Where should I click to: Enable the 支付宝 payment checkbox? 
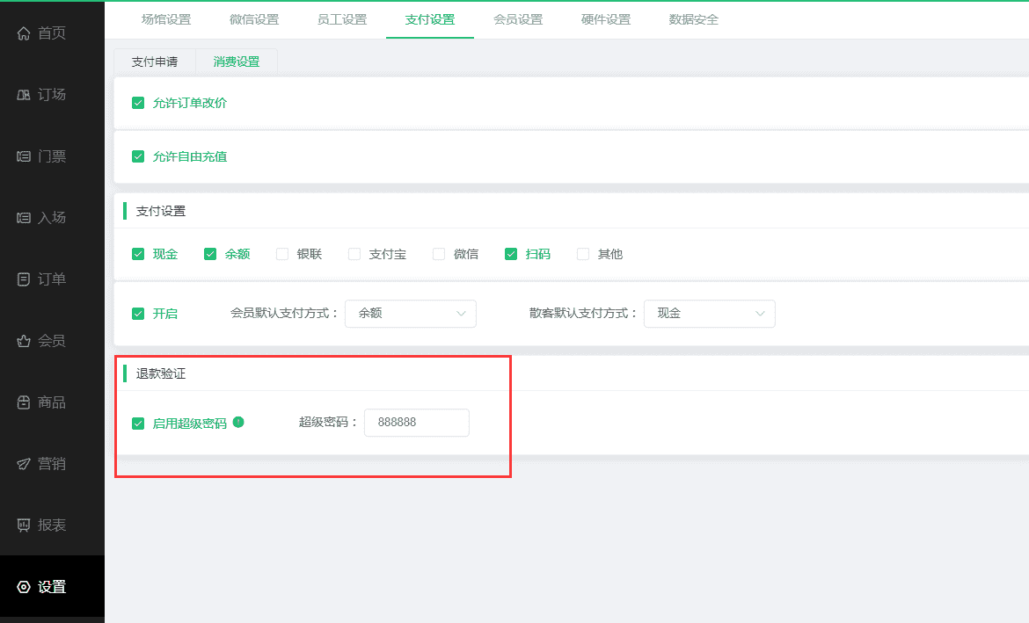pyautogui.click(x=354, y=254)
